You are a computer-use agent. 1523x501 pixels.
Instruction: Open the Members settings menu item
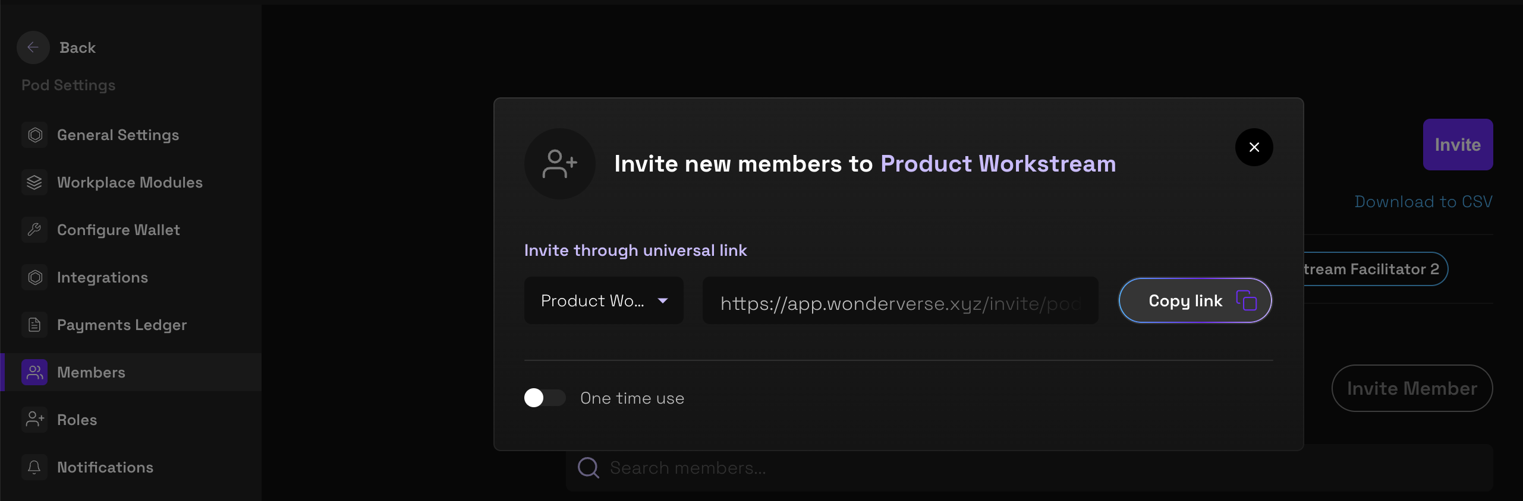point(91,372)
